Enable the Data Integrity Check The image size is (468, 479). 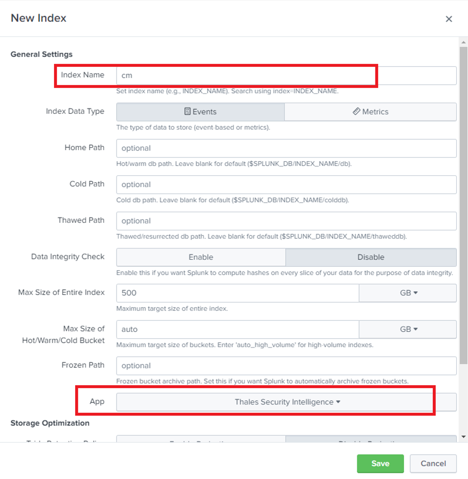(x=201, y=257)
